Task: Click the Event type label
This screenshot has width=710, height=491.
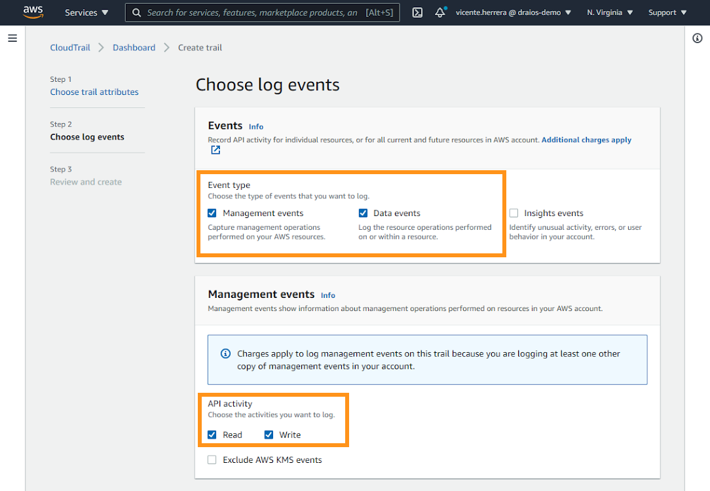Action: [x=229, y=185]
